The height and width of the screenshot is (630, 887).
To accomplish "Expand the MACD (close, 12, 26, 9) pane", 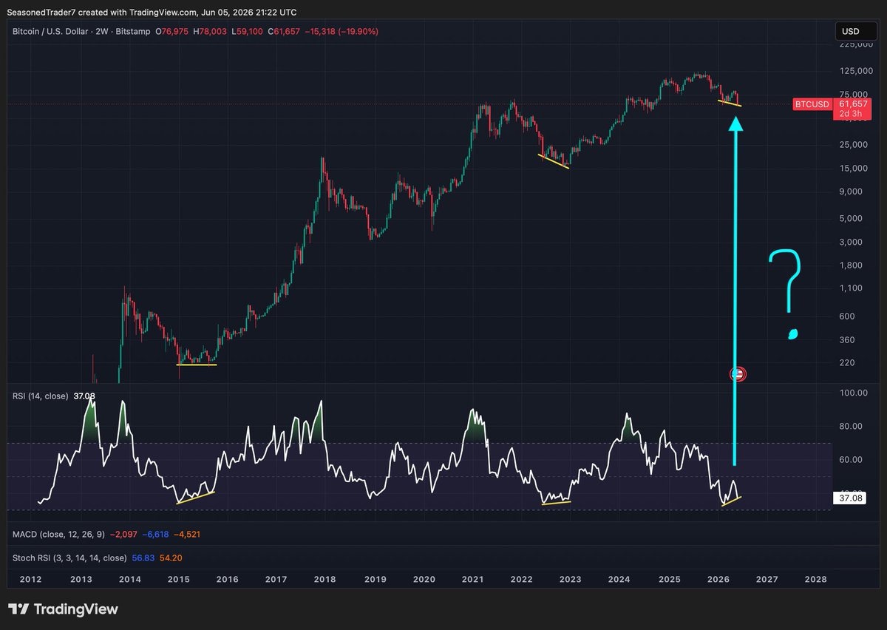I will pos(60,534).
